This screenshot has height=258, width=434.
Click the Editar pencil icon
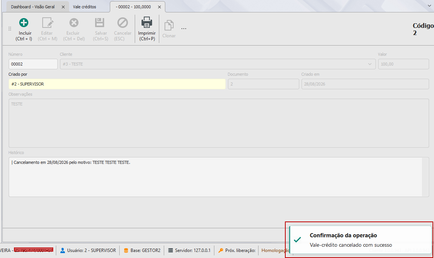pyautogui.click(x=47, y=23)
